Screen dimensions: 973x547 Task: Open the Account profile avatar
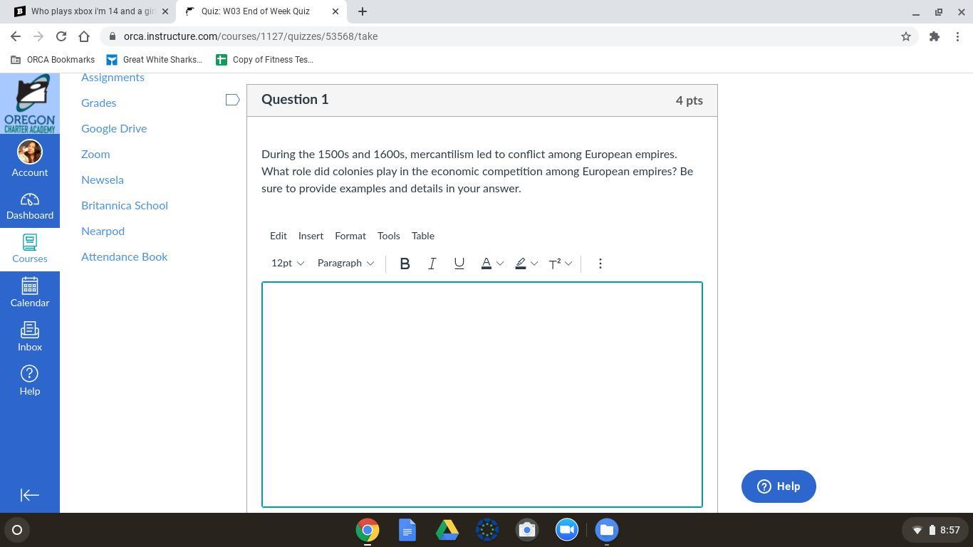click(30, 152)
